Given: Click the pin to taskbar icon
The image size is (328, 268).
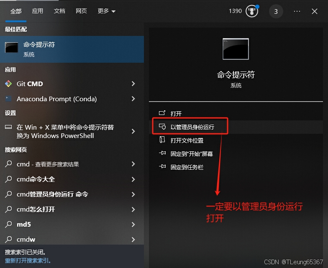Looking at the screenshot, I should [x=162, y=166].
